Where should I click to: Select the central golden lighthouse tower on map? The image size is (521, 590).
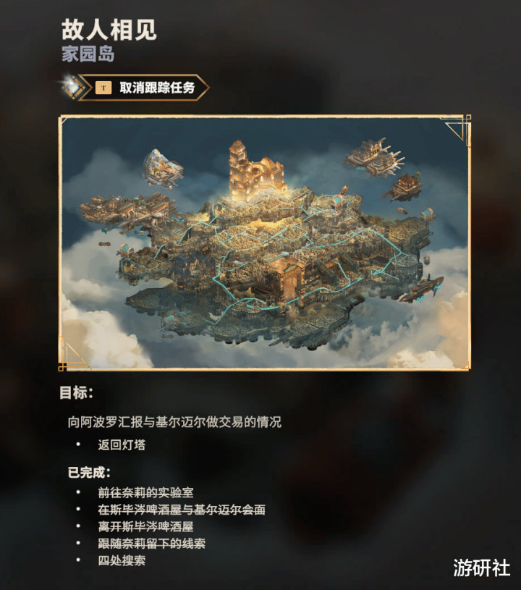point(255,170)
